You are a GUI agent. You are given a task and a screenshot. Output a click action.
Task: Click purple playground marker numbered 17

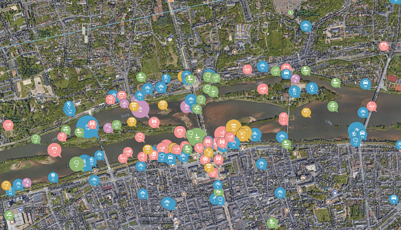click(x=108, y=128)
